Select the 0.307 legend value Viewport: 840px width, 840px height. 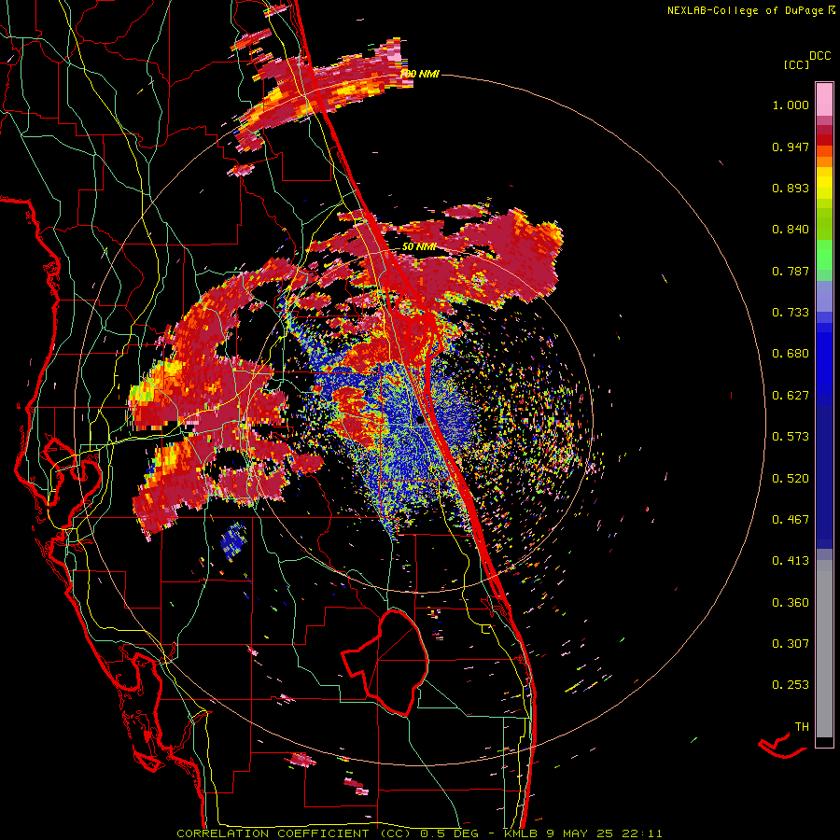pyautogui.click(x=791, y=644)
